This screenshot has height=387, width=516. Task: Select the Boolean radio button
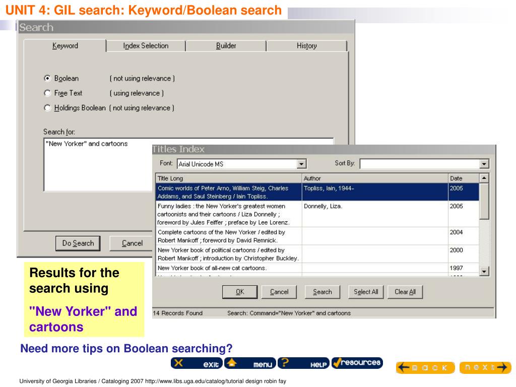[x=48, y=79]
